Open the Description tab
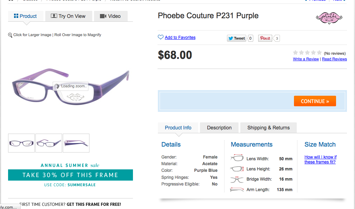This screenshot has height=209, width=355. coord(219,128)
